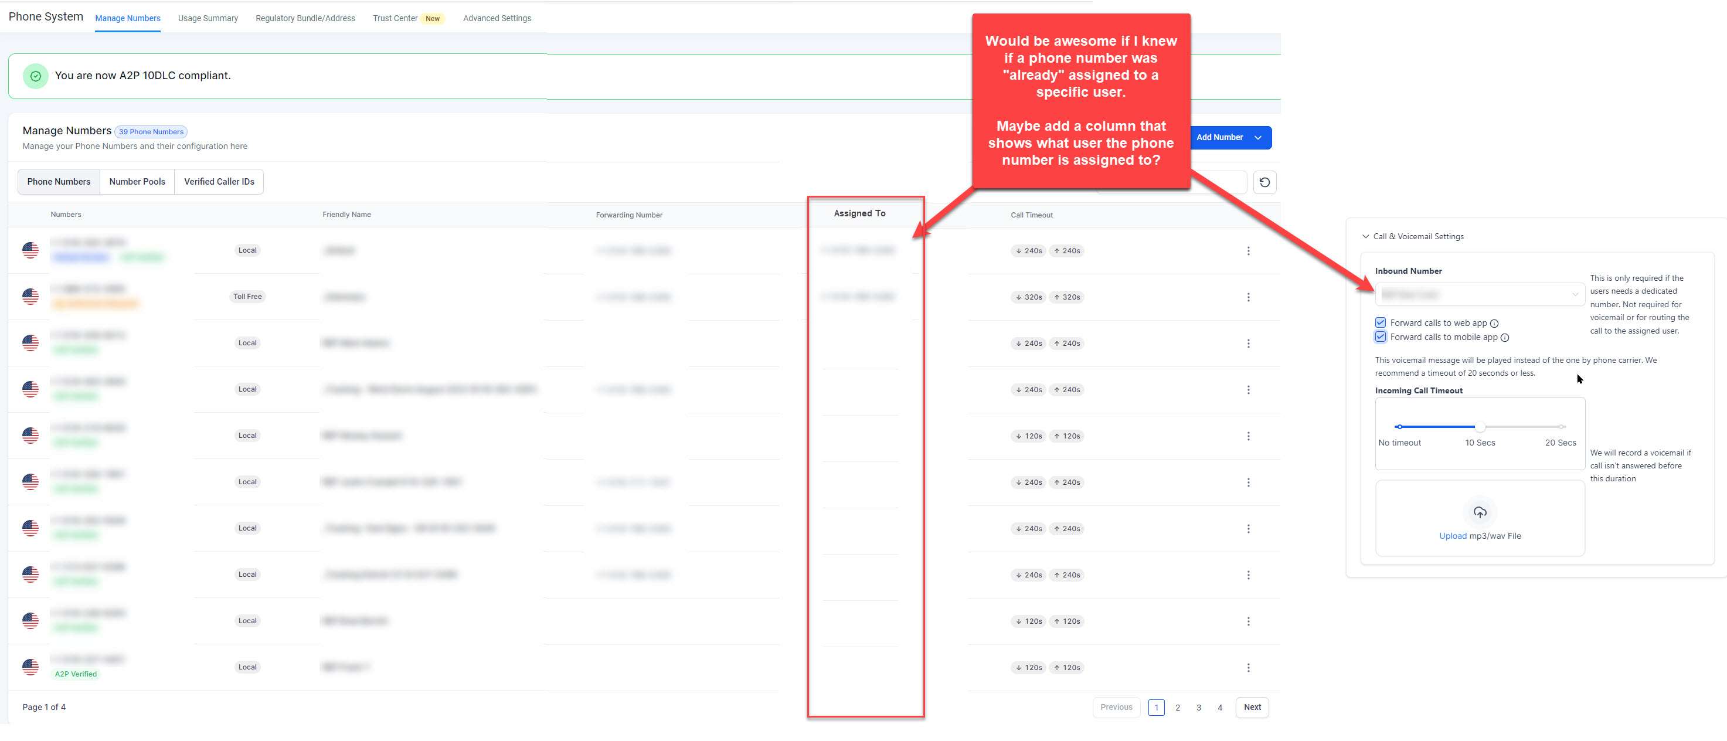Open three-dot menu for the A2P Verified row
This screenshot has height=741, width=1727.
(1247, 667)
